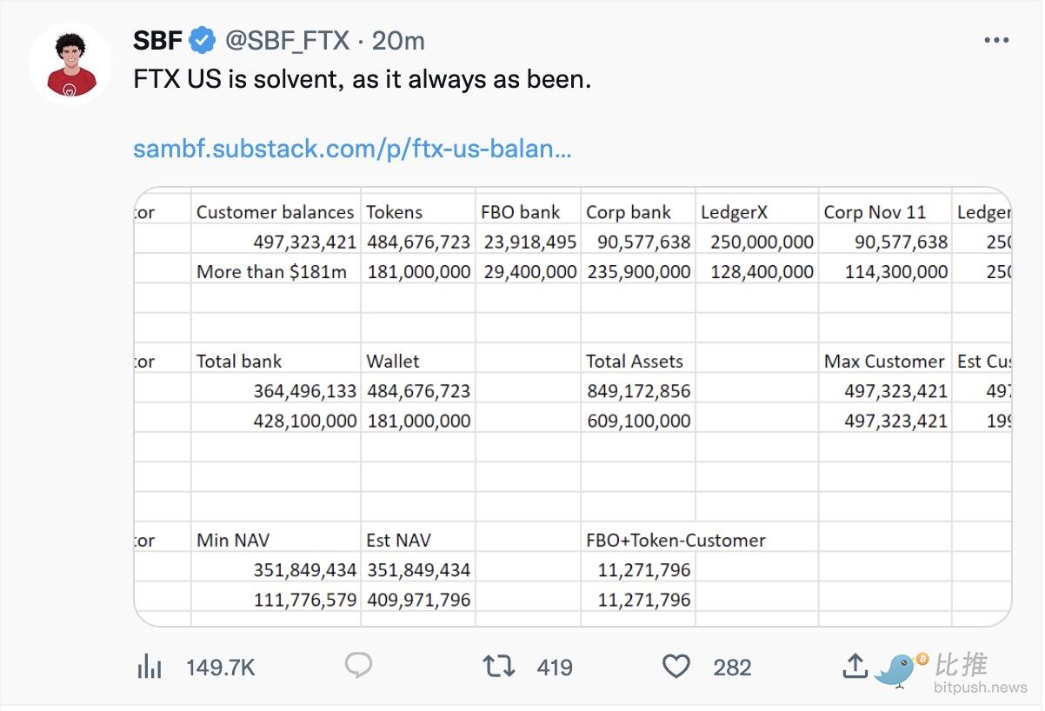Click SBF's profile avatar picture
Viewport: 1045px width, 711px height.
click(x=71, y=64)
